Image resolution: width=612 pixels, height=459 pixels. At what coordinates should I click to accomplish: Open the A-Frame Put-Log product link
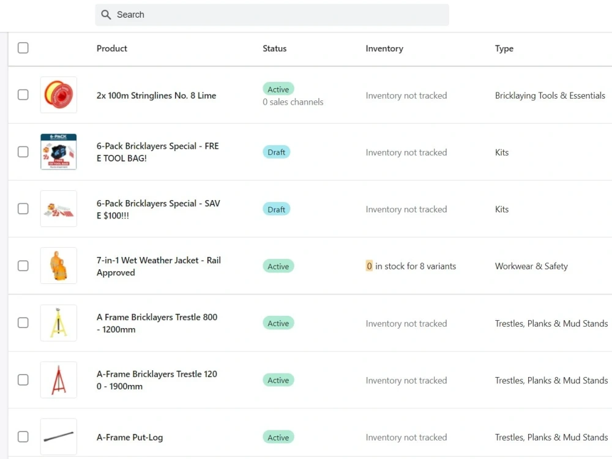pos(130,437)
